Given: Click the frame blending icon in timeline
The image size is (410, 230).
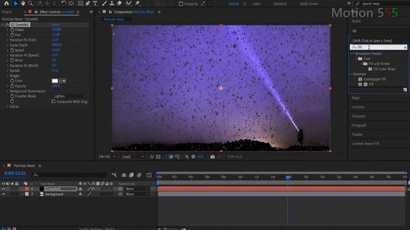Looking at the screenshot, I should click(131, 175).
